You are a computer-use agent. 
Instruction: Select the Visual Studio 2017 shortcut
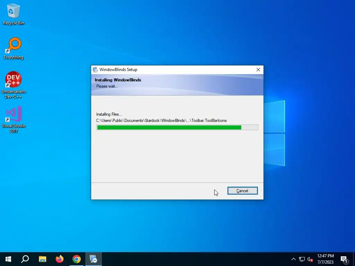pos(14,119)
